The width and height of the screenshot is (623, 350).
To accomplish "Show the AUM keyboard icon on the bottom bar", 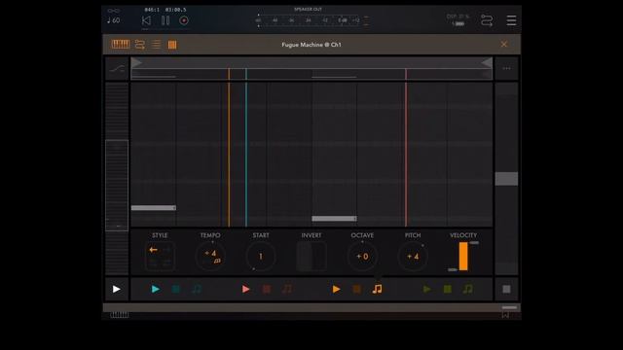I will [x=120, y=315].
